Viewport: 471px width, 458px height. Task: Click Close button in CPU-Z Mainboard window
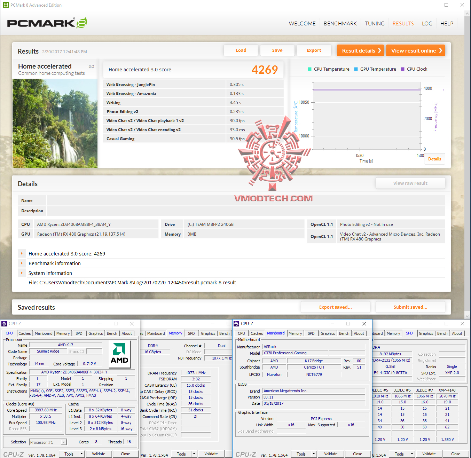(x=358, y=454)
